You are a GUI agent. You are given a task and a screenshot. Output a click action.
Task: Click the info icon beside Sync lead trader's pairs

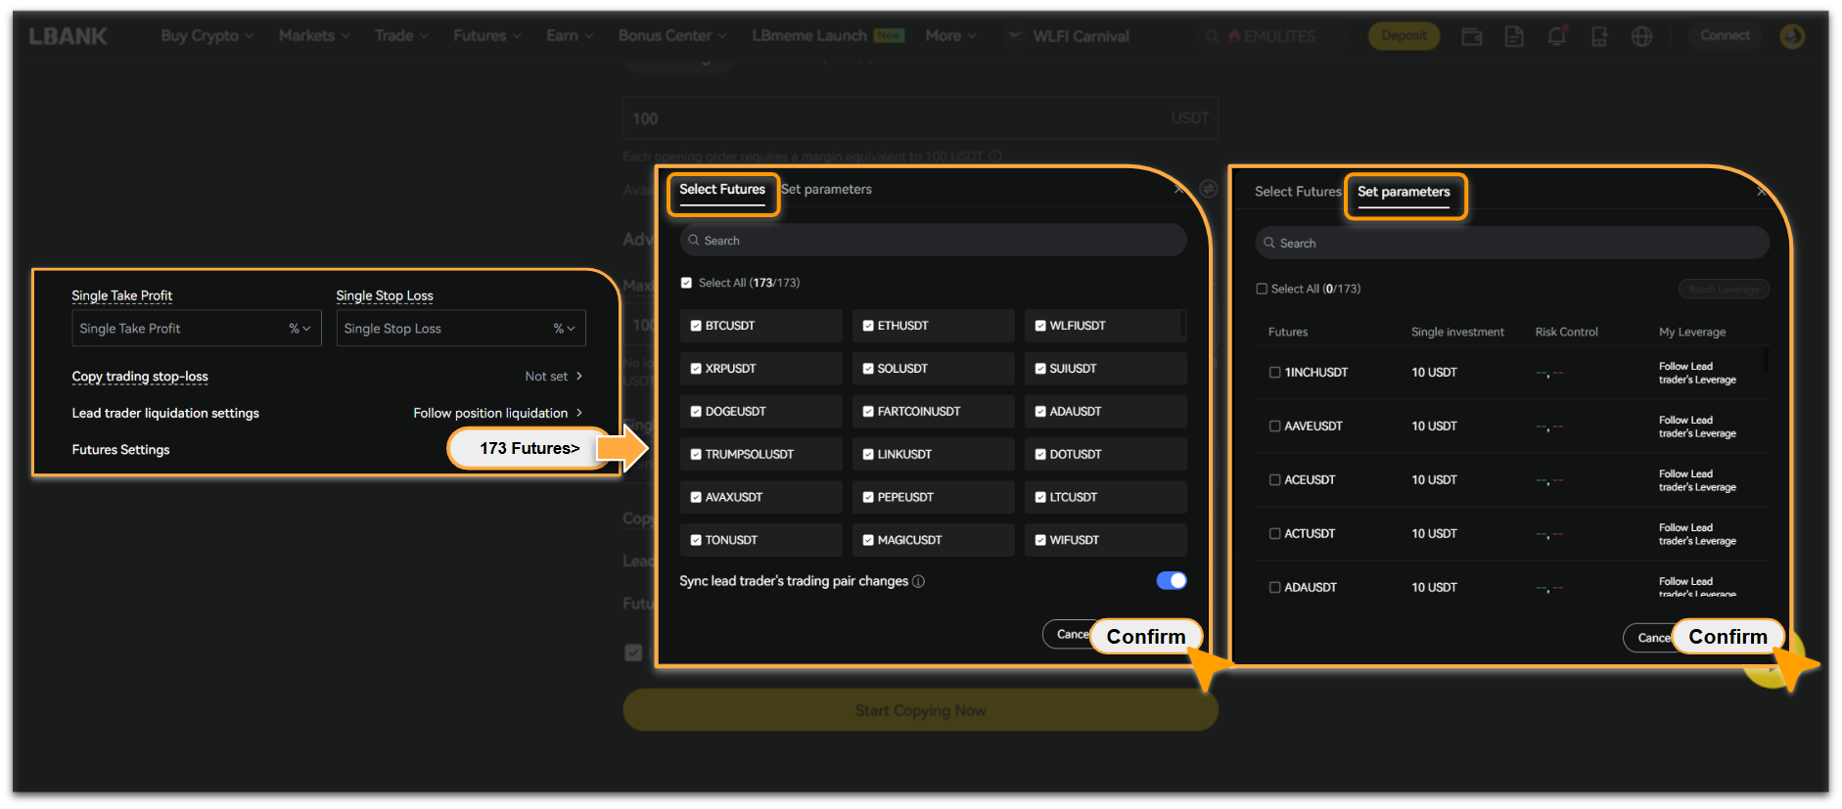[x=918, y=581]
